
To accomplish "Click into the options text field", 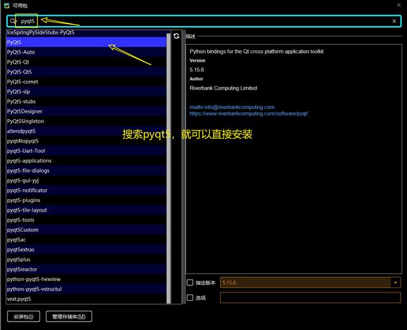I will 310,298.
